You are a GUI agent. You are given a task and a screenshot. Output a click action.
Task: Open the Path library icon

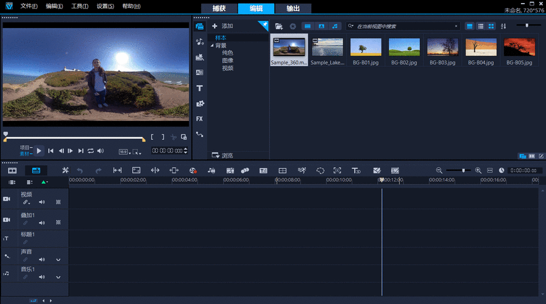199,134
